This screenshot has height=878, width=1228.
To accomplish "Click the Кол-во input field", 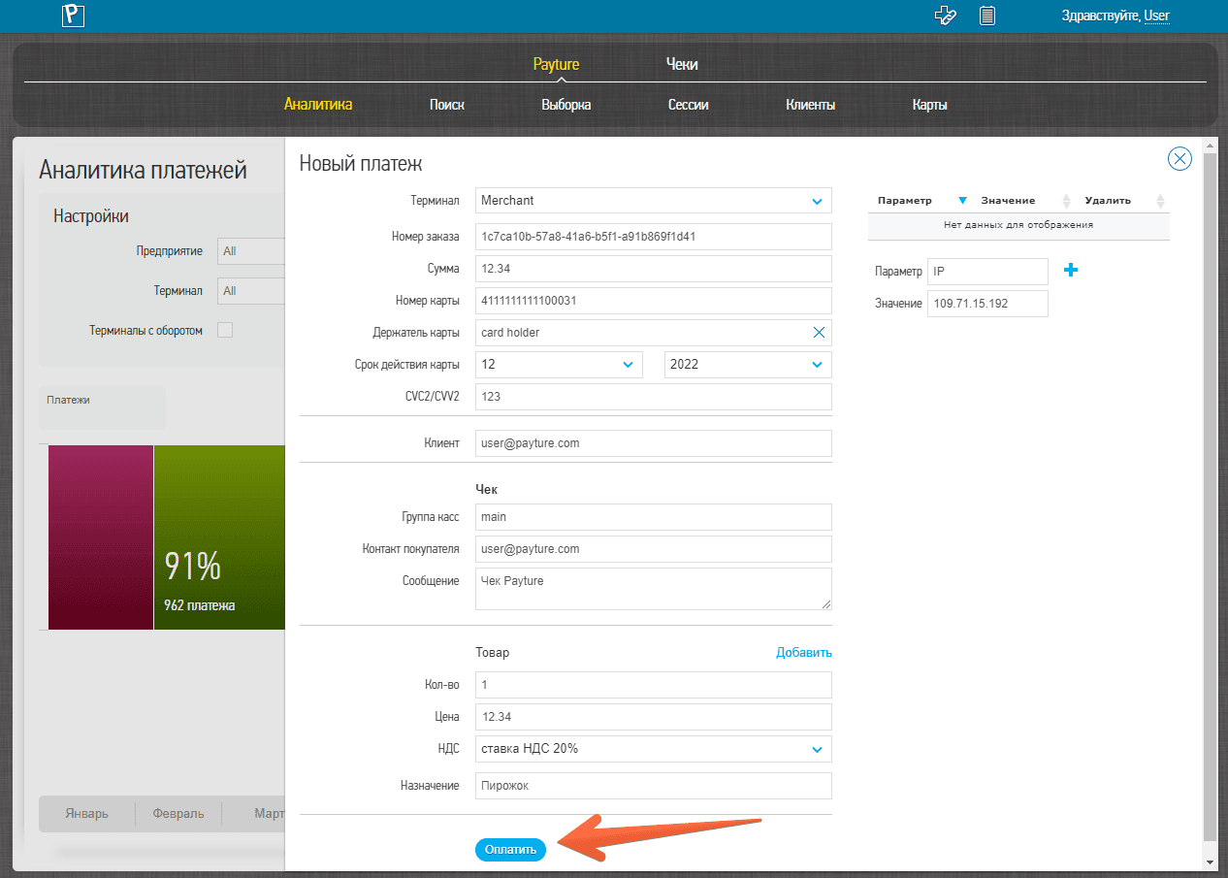I will [654, 685].
